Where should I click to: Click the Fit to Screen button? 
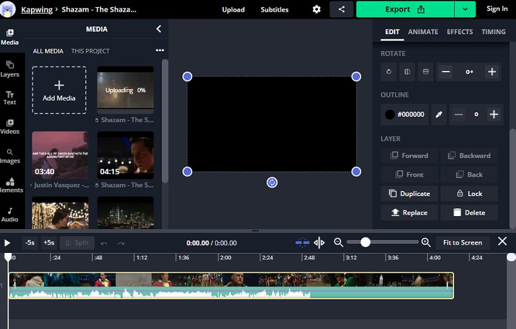(x=462, y=243)
